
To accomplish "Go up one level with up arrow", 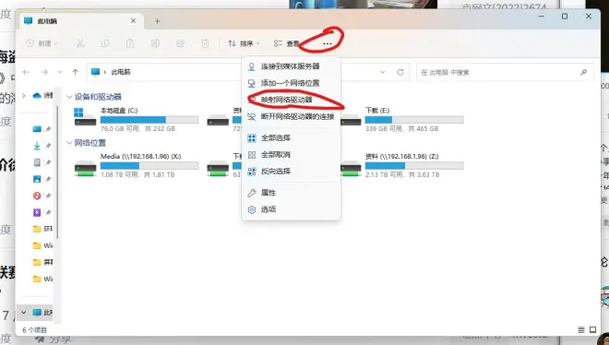I will click(76, 72).
